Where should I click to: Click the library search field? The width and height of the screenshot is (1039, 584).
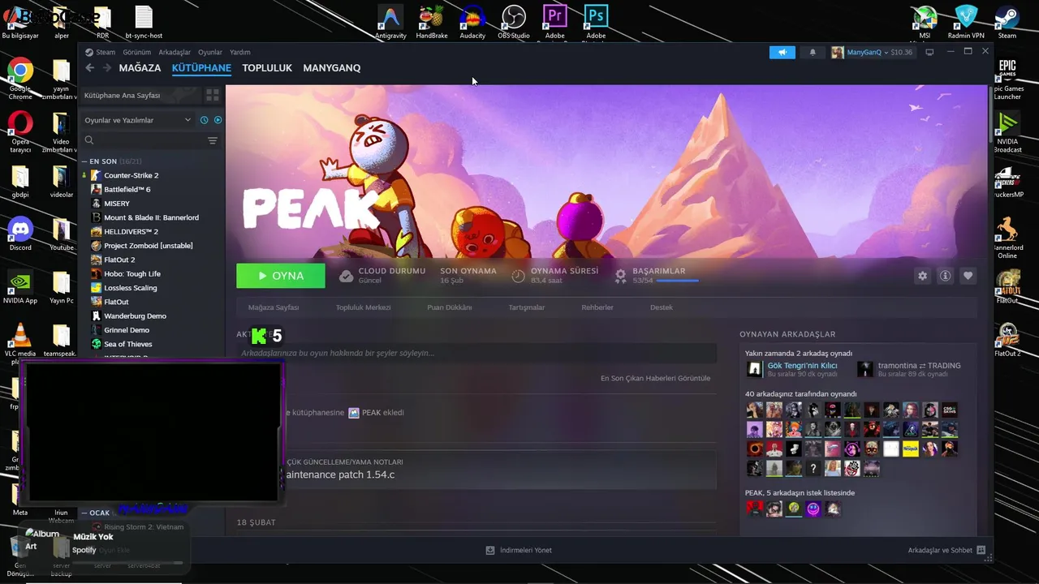tap(144, 140)
